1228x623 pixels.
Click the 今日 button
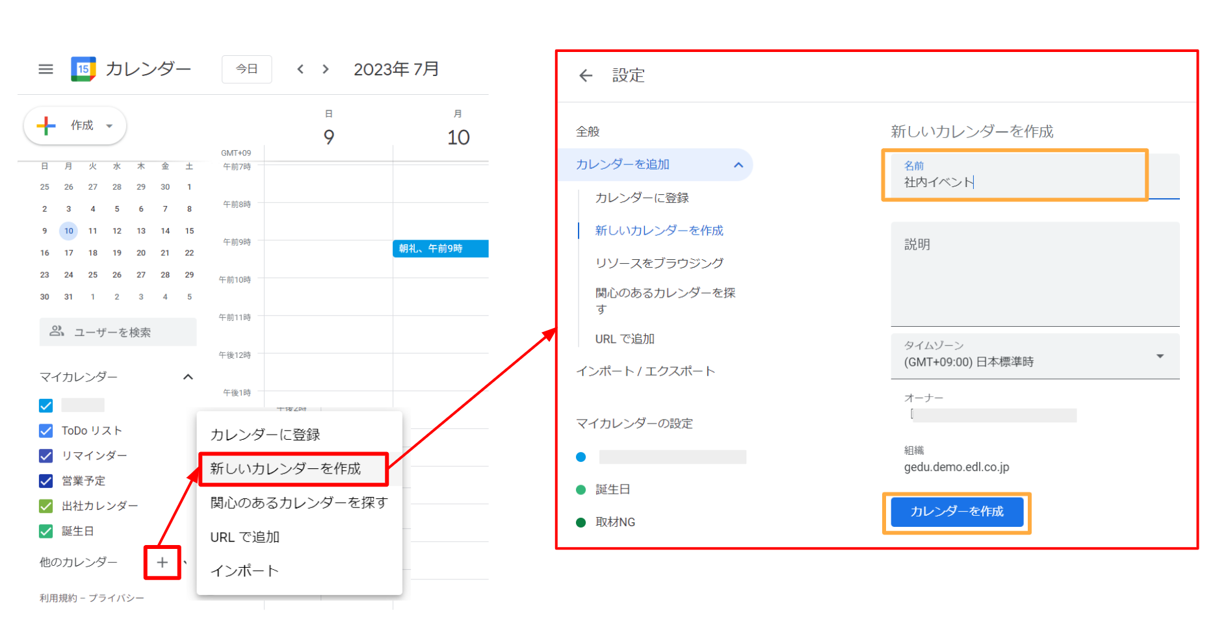pyautogui.click(x=246, y=69)
